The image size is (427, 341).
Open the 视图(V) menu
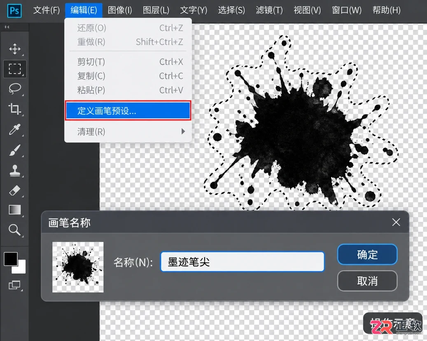coord(307,10)
